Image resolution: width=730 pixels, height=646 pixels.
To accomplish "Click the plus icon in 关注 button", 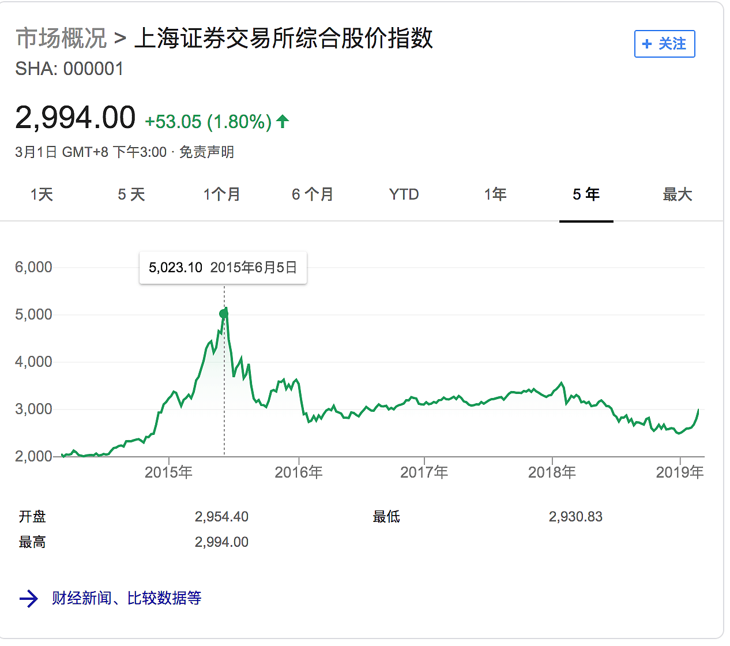I will [647, 44].
